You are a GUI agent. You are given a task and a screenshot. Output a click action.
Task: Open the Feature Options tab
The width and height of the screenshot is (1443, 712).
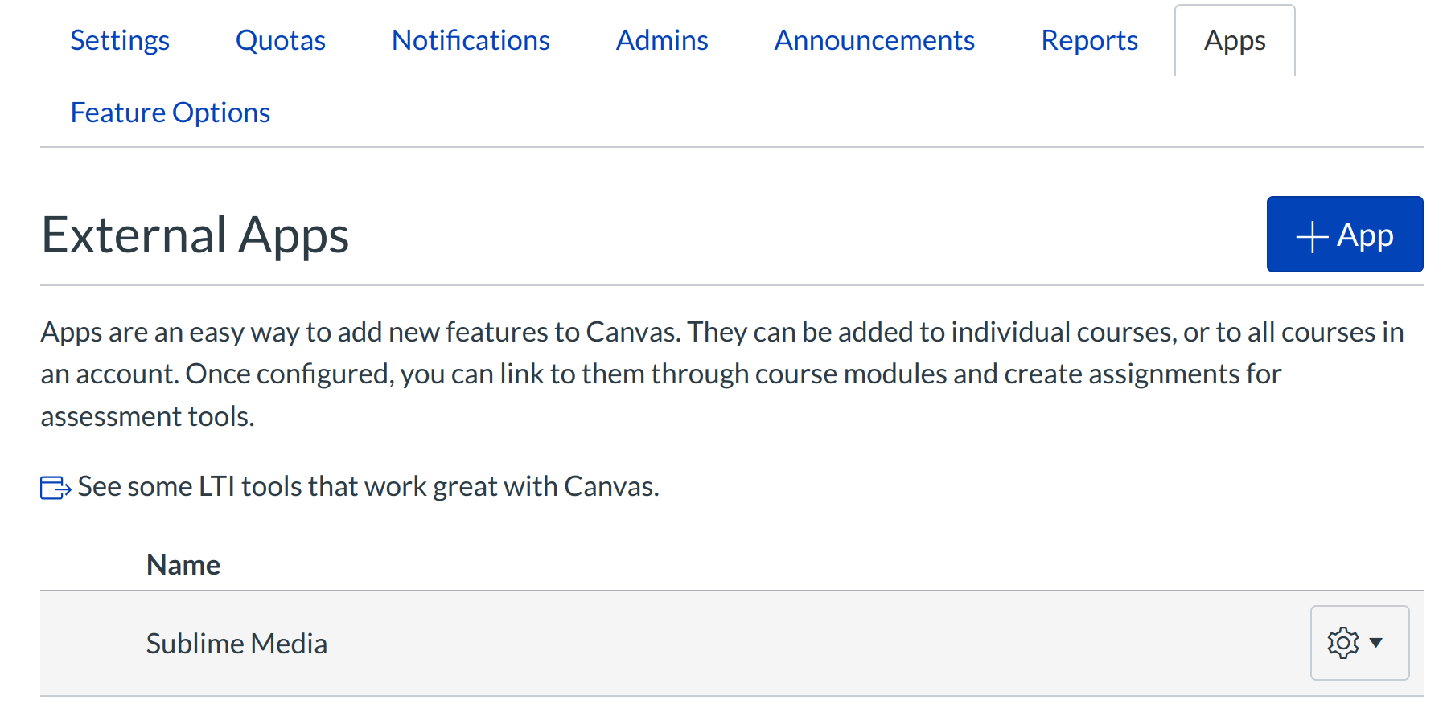[171, 113]
